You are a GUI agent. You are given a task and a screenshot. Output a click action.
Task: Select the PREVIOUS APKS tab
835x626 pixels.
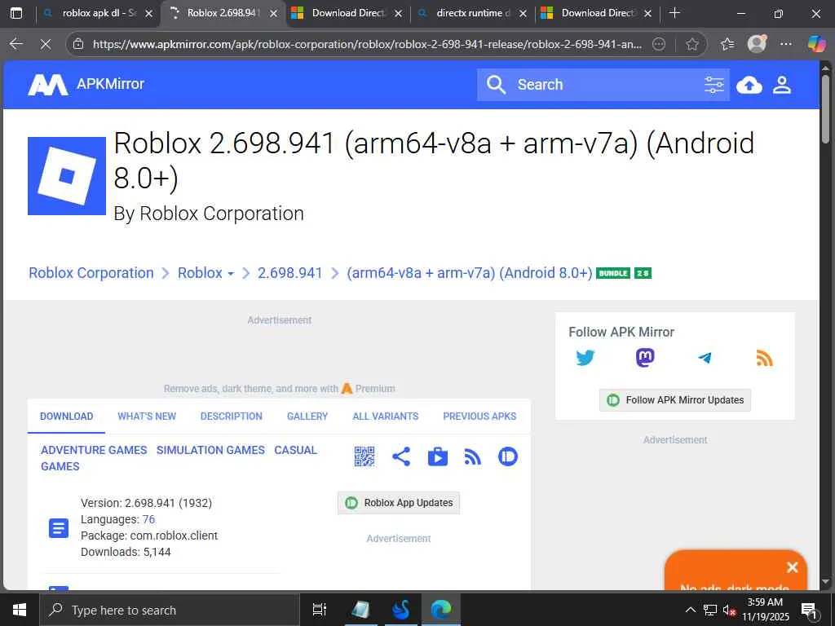tap(479, 417)
